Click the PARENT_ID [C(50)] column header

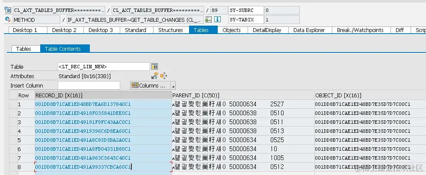[243, 95]
